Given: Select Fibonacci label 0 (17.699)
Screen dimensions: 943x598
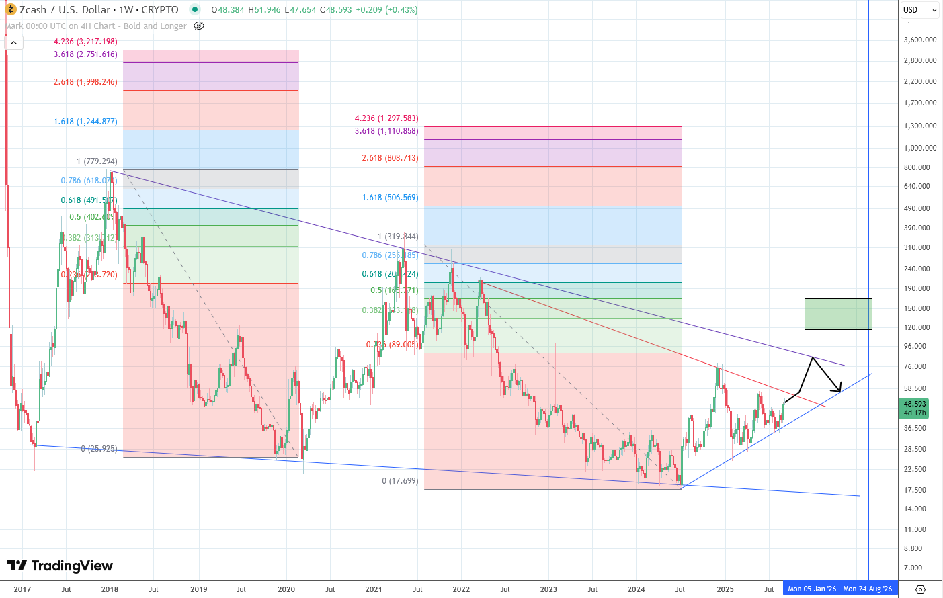Looking at the screenshot, I should 400,481.
